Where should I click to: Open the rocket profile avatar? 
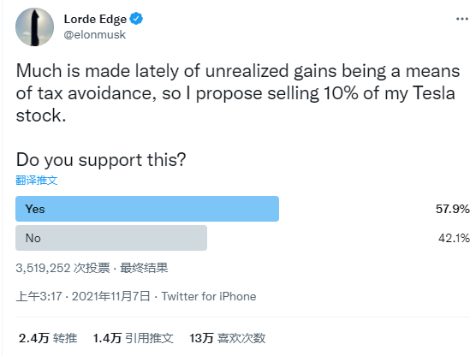click(x=34, y=27)
